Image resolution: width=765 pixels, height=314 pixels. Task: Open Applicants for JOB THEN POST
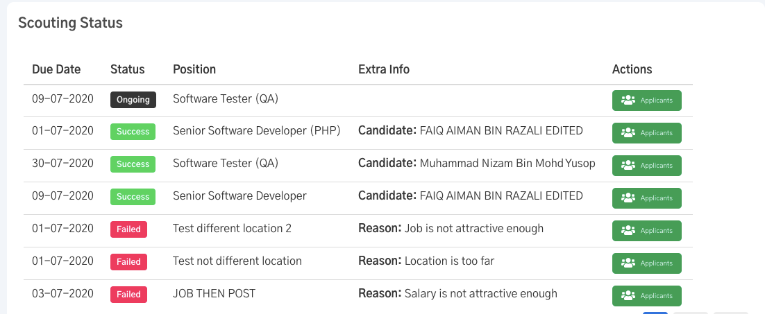646,296
